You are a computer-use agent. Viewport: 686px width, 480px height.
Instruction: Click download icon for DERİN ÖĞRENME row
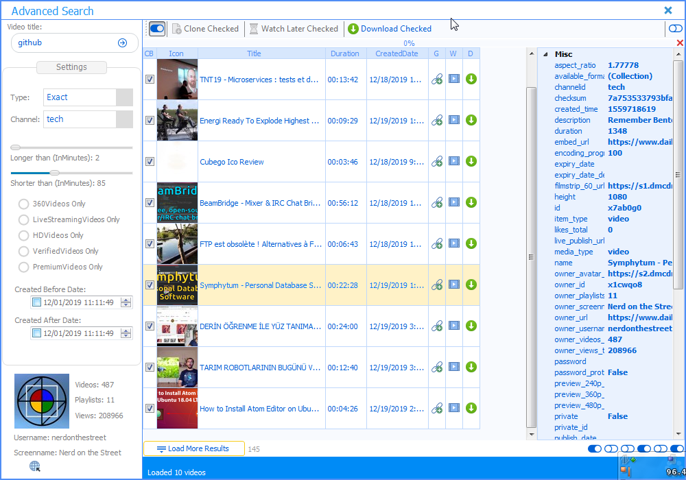[x=471, y=326]
